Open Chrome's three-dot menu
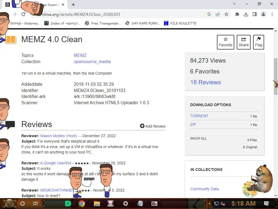The height and width of the screenshot is (209, 278). click(272, 14)
